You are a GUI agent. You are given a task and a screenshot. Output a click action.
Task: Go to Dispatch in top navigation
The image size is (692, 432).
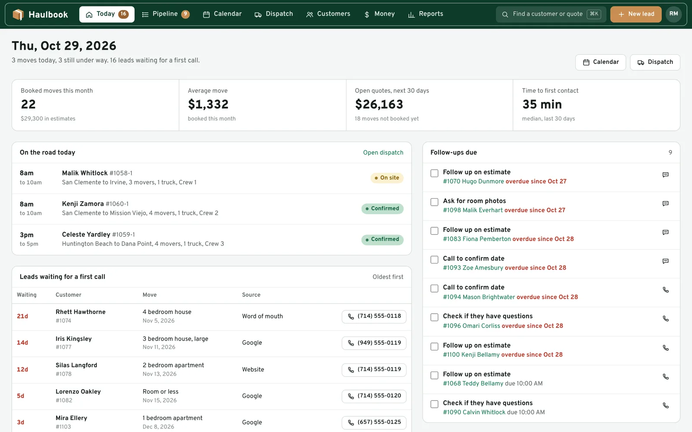(274, 14)
